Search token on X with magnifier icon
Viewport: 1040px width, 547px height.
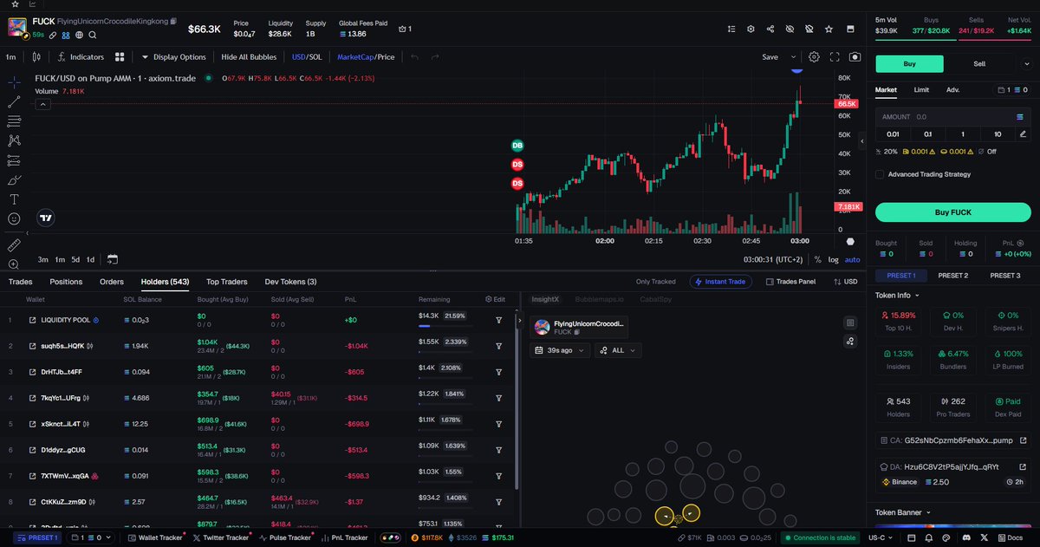click(x=92, y=36)
